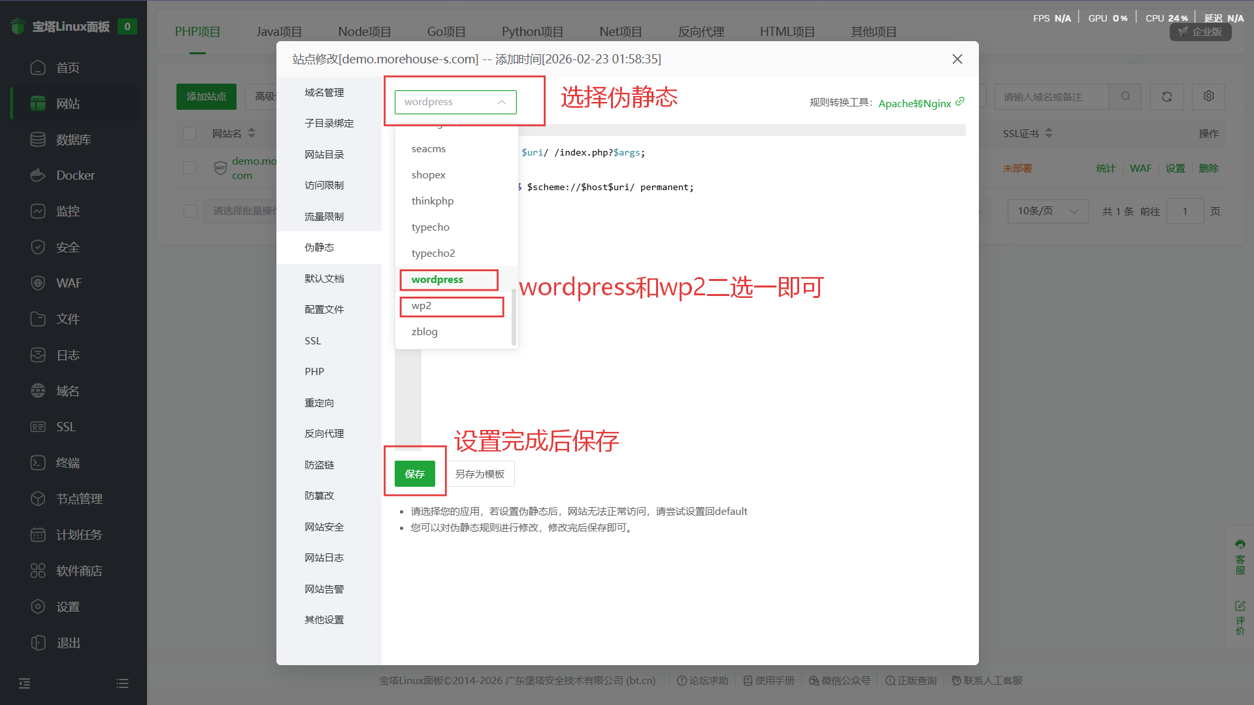Viewport: 1254px width, 705px height.
Task: Click the Docker icon in sidebar
Action: [38, 175]
